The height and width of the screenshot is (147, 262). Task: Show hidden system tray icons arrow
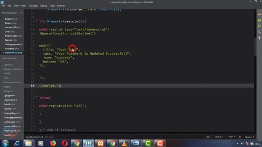(237, 143)
